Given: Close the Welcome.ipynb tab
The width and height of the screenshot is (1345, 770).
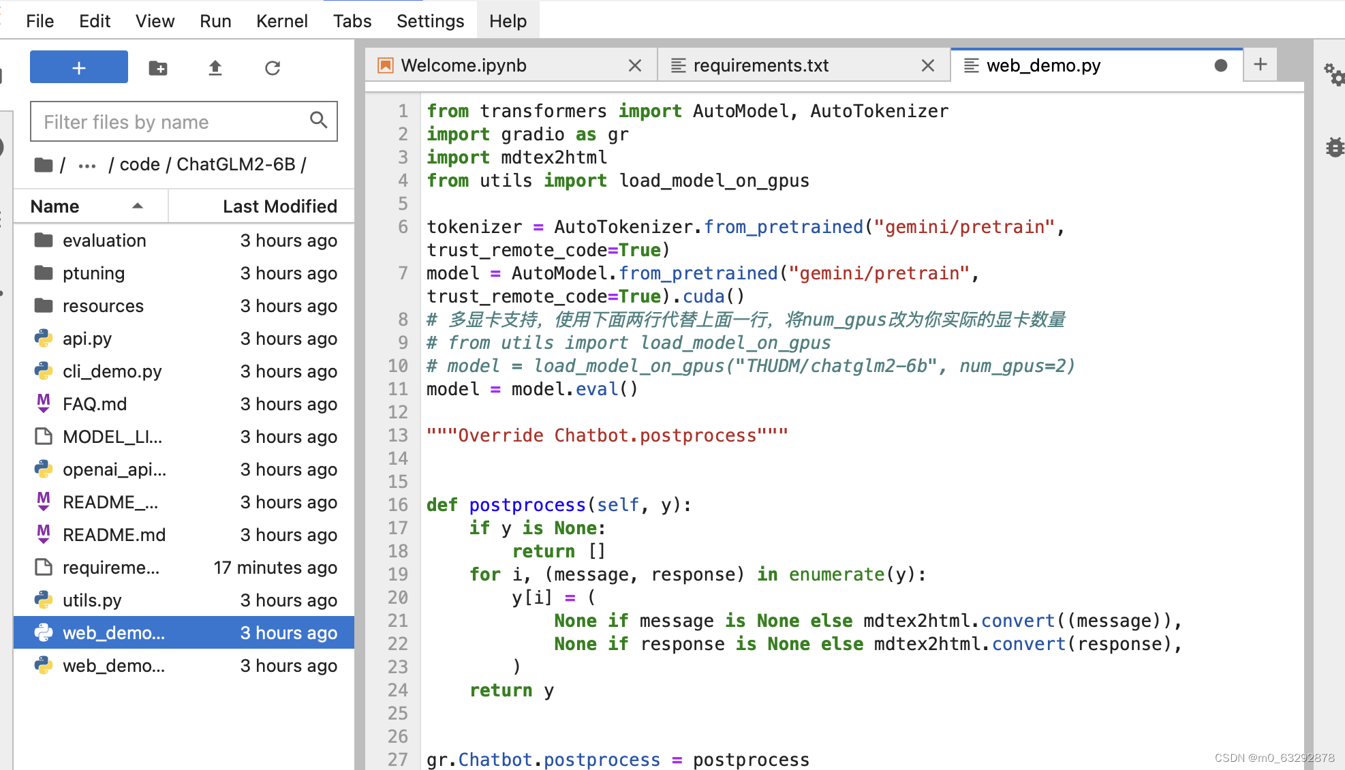Looking at the screenshot, I should click(634, 65).
